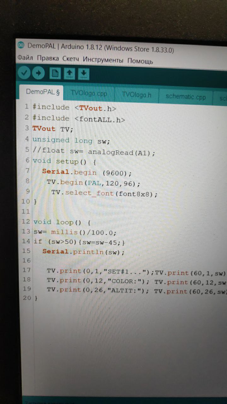Viewport: 227px width, 404px height.
Task: Click the 'if (sw>50){sw=sw-45;}' line
Action: point(79,242)
